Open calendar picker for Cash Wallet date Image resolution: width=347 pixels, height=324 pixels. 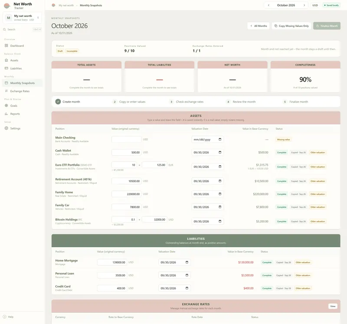(x=220, y=152)
